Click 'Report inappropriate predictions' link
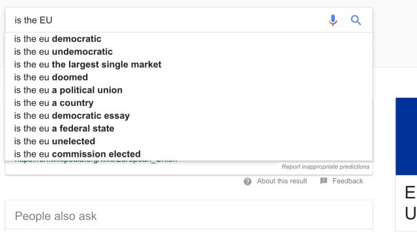 point(326,167)
